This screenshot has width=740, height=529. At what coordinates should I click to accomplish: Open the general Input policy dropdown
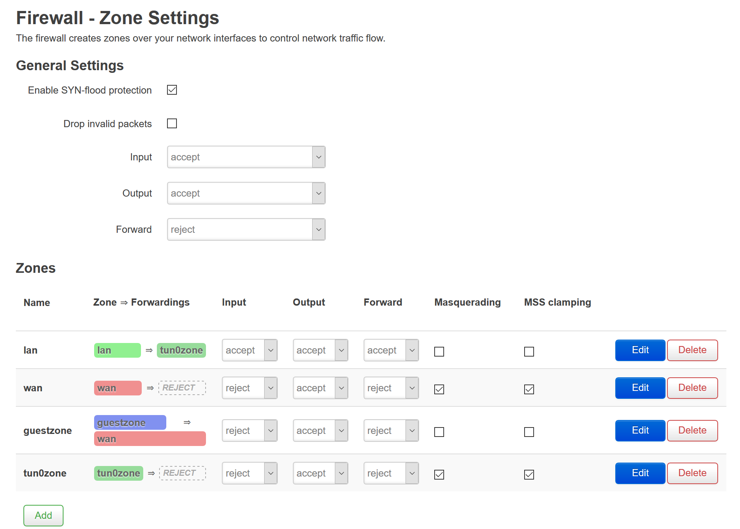point(246,157)
